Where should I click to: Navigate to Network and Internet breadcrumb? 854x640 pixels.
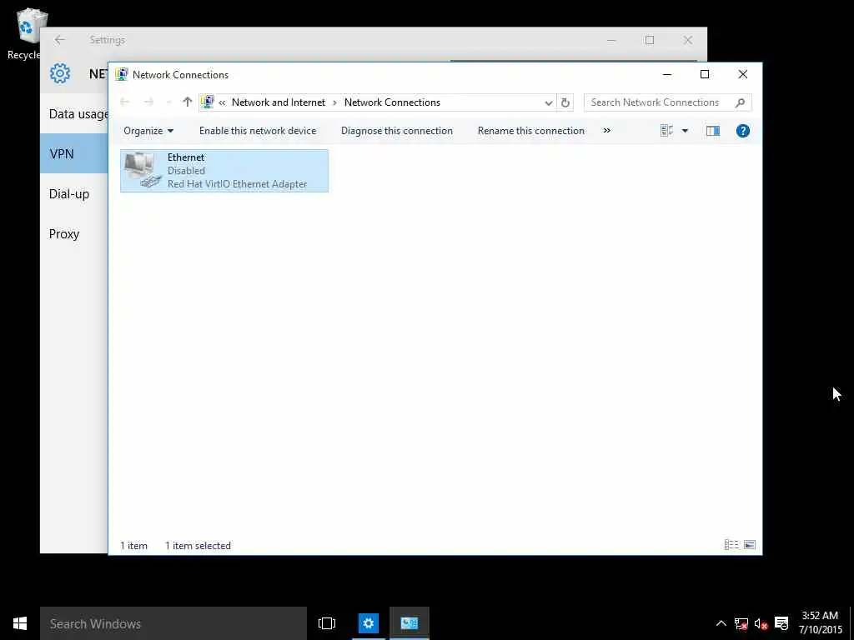[x=279, y=102]
